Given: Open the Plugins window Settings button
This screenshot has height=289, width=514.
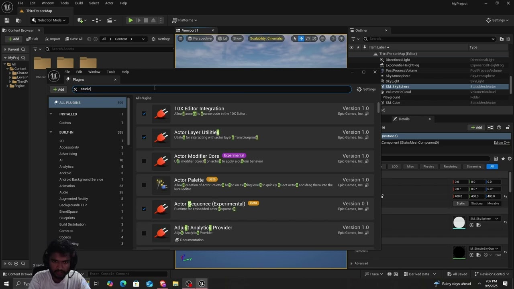Looking at the screenshot, I should pos(366,89).
